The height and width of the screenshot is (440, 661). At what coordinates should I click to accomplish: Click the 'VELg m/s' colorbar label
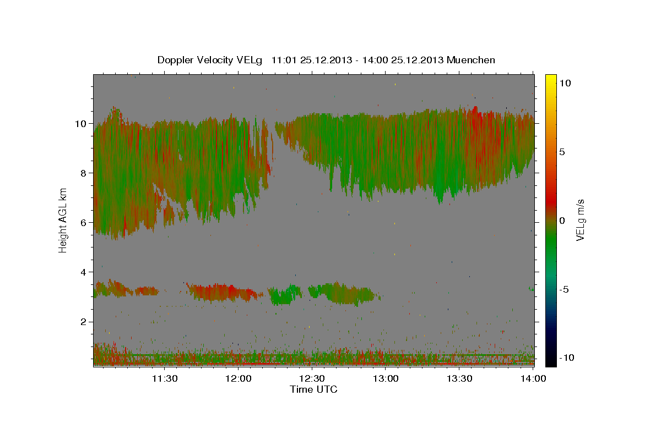click(x=580, y=221)
